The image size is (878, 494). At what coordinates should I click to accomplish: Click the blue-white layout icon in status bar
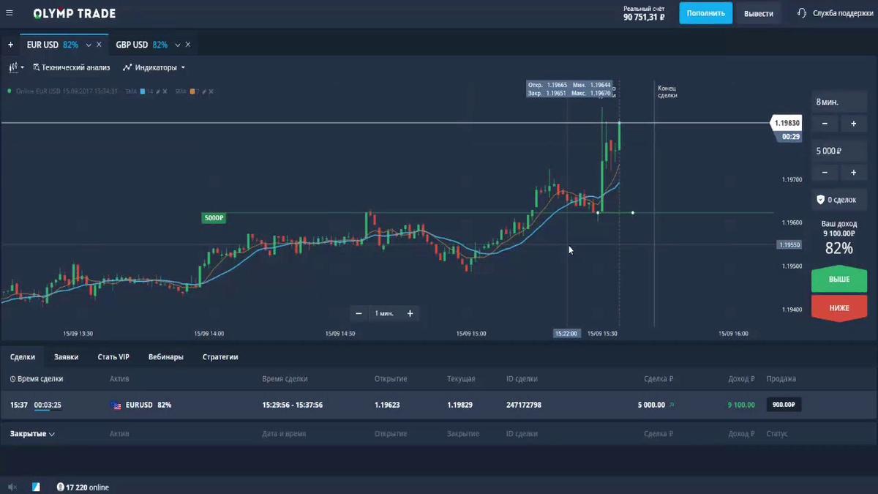pyautogui.click(x=37, y=487)
